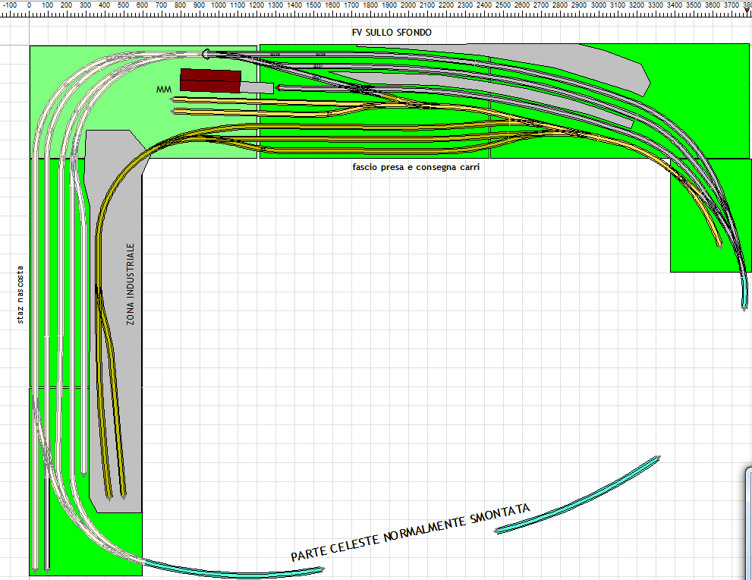
Task: Click the 'PARTE CELESTE NORMALMENTE SMONTATA' text
Action: [410, 533]
